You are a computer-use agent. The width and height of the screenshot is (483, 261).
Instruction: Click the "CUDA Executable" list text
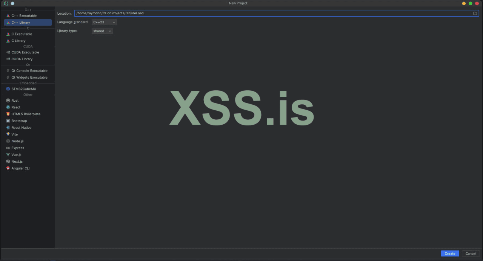pos(25,52)
